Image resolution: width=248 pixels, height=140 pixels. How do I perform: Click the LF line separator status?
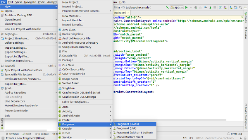click(x=191, y=138)
